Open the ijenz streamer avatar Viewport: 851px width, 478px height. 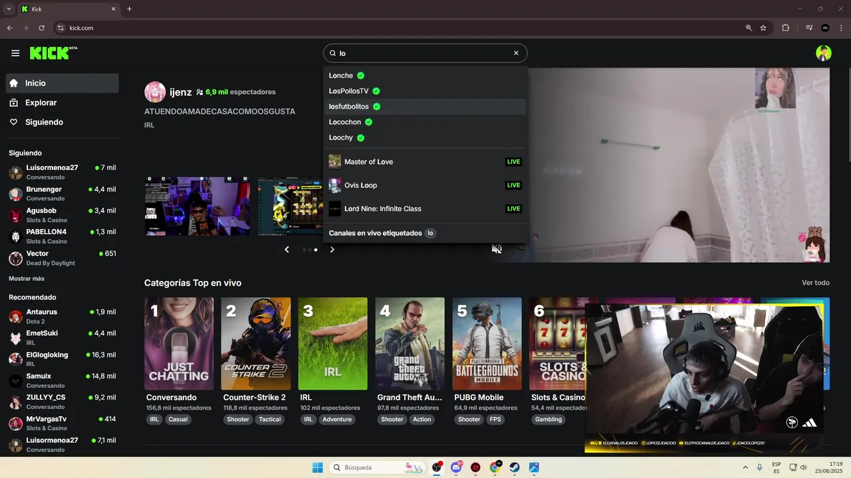[155, 92]
